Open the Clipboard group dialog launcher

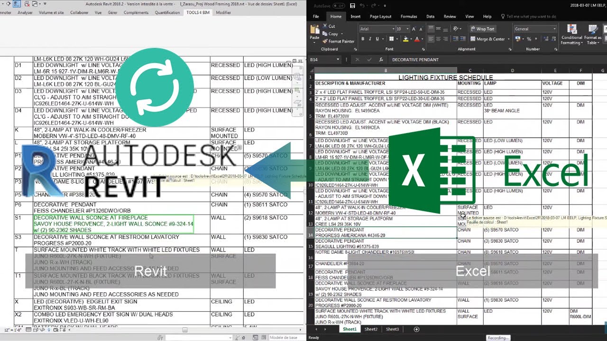point(356,49)
